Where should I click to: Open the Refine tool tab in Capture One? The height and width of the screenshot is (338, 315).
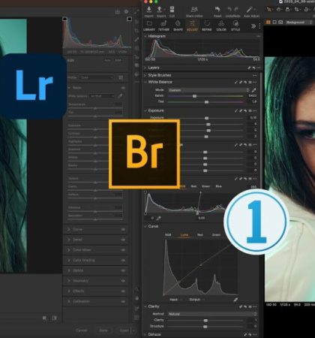[207, 26]
